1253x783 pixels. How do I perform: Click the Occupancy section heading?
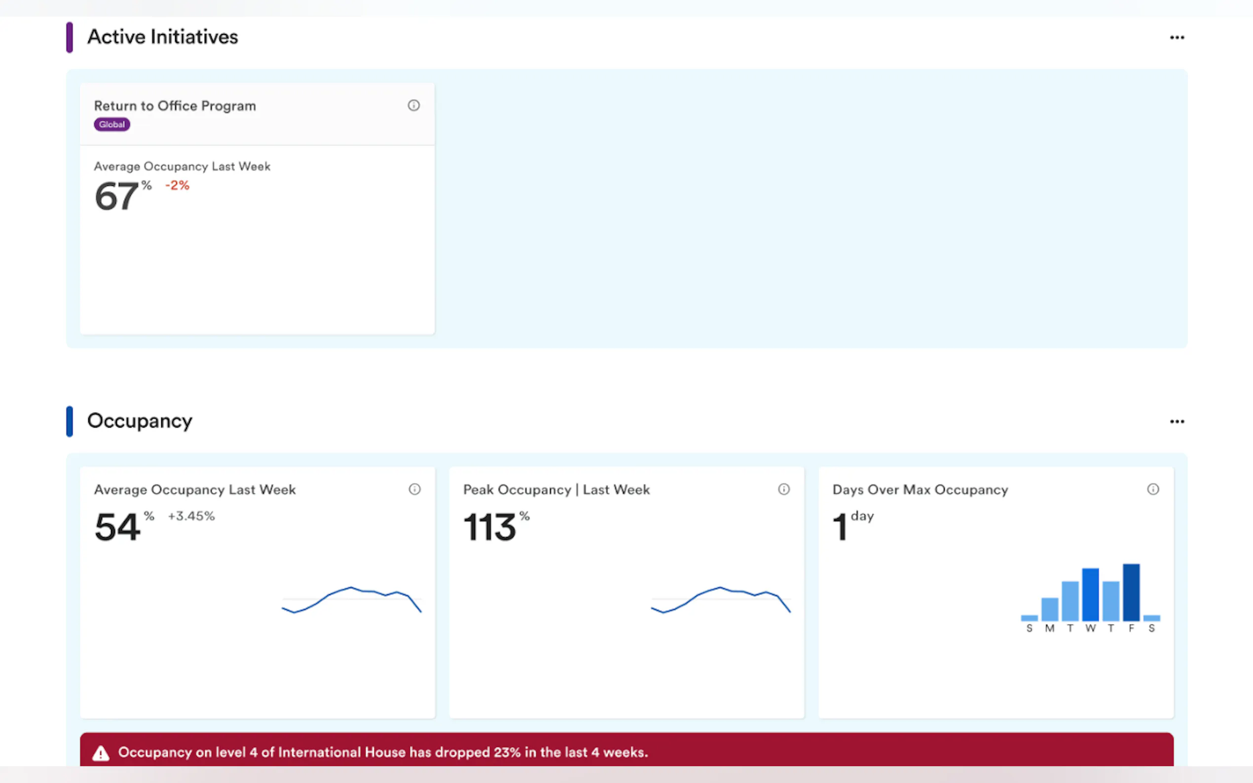click(140, 421)
